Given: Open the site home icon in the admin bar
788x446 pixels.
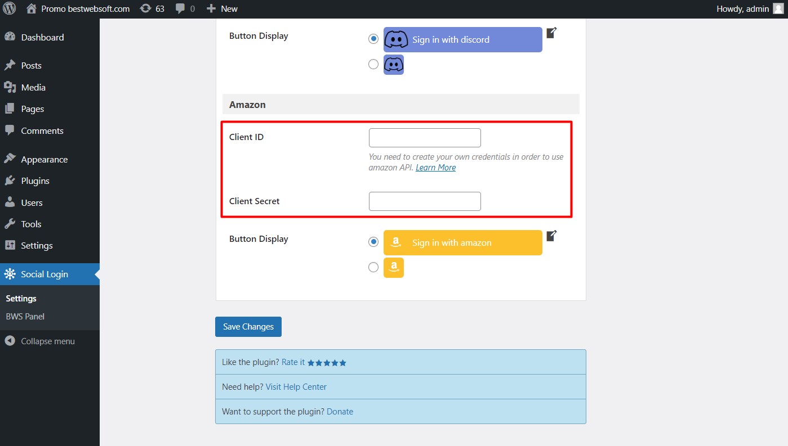Looking at the screenshot, I should tap(32, 8).
